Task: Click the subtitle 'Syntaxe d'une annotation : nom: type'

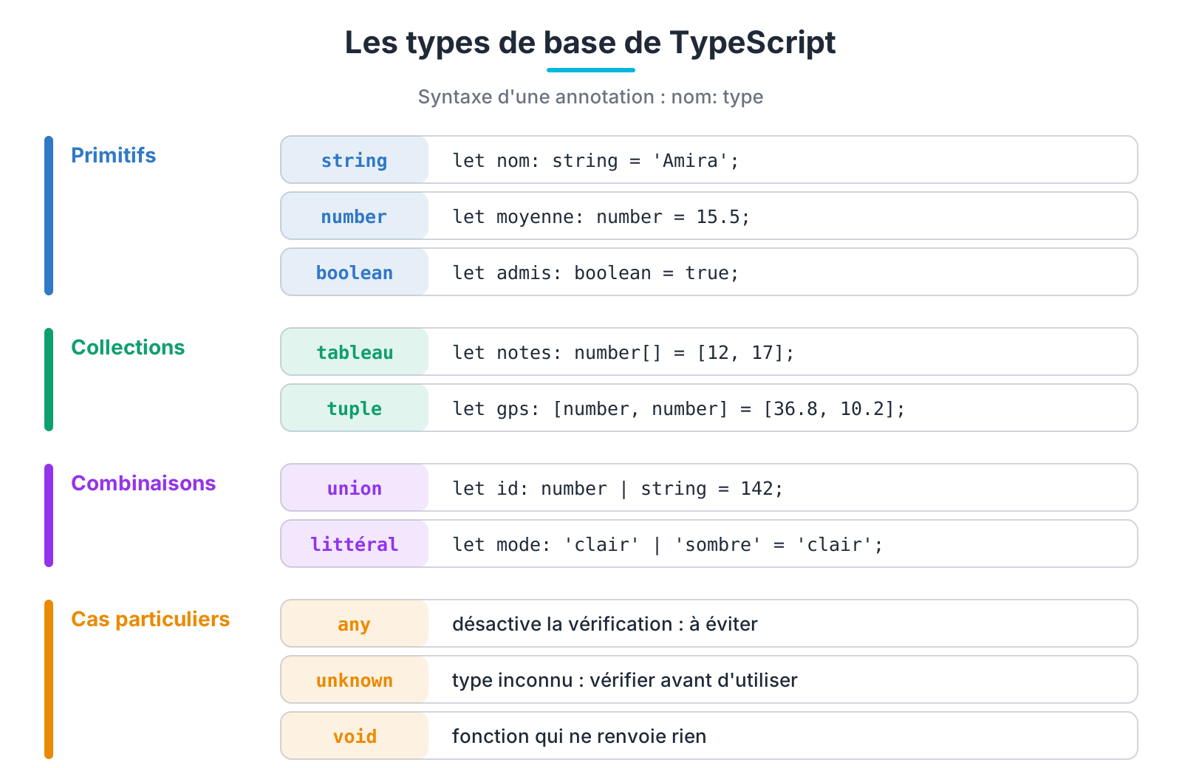Action: [590, 97]
